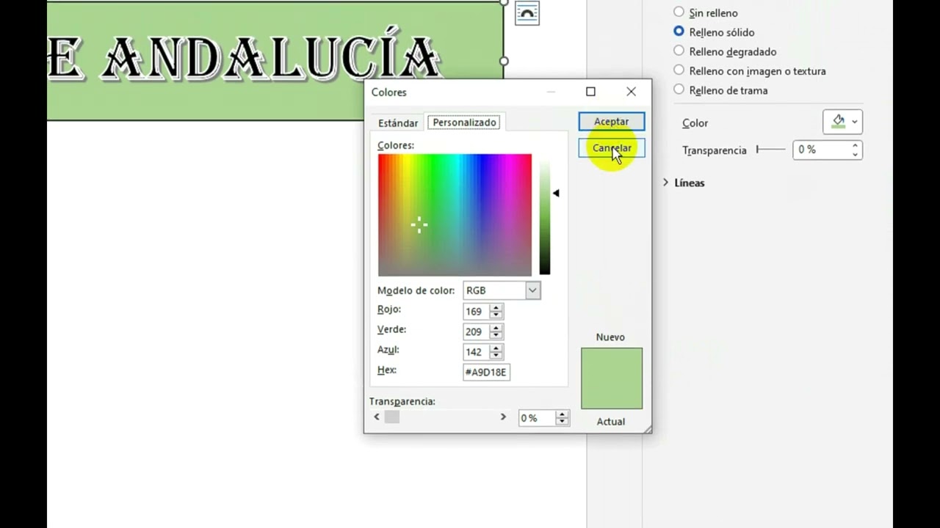Screen dimensions: 940x528
Task: Select the Sin relleno option
Action: 706,12
